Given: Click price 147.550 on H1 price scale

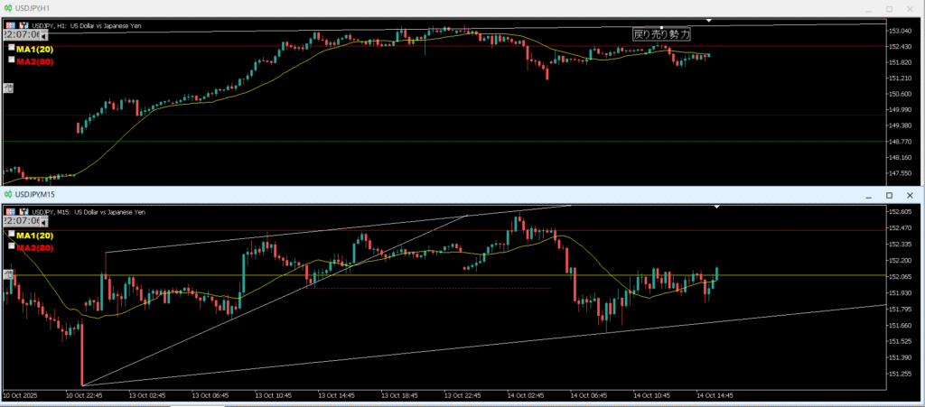Looking at the screenshot, I should pyautogui.click(x=902, y=173).
